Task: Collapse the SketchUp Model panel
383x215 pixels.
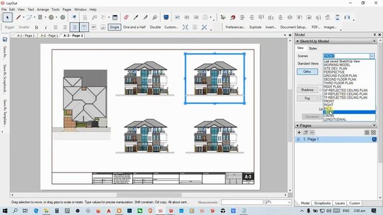Action: click(x=297, y=41)
